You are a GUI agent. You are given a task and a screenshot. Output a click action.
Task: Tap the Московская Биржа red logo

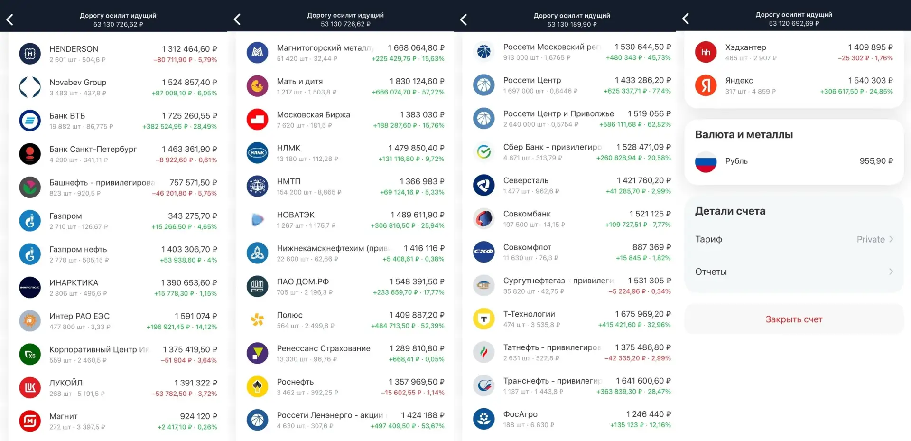(257, 120)
